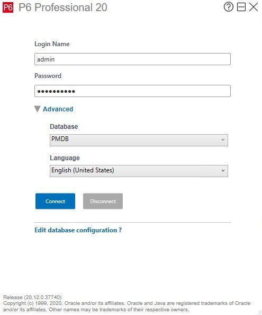Click the Database field label
The image size is (262, 315).
[x=64, y=127]
